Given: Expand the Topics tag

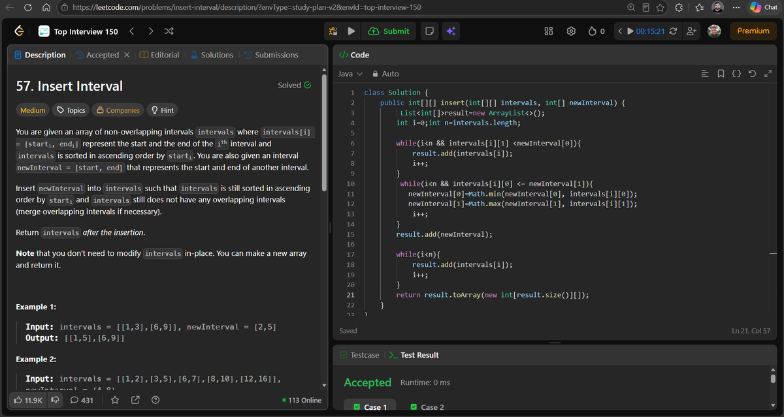Looking at the screenshot, I should click(71, 110).
